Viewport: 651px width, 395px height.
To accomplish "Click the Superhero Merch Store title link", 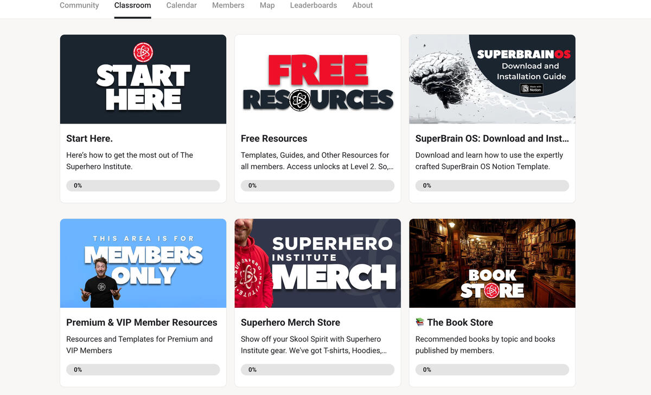I will [x=290, y=322].
